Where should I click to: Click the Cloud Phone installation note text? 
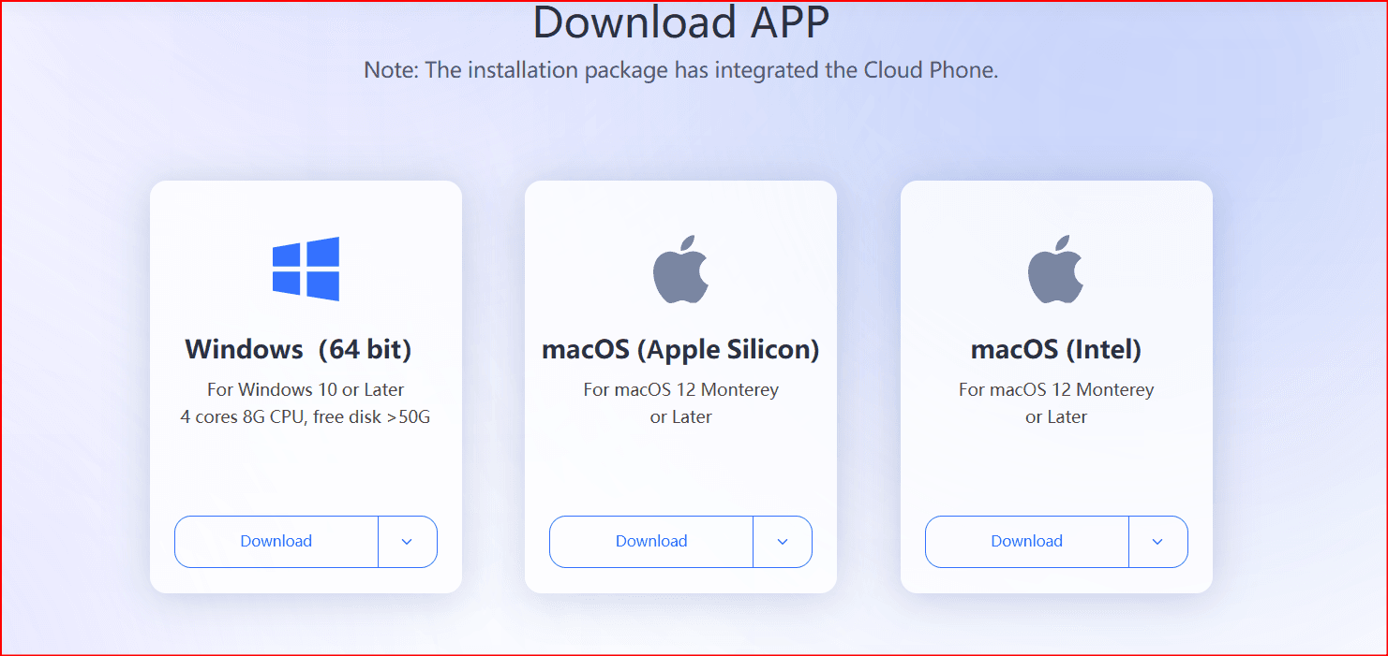[681, 70]
